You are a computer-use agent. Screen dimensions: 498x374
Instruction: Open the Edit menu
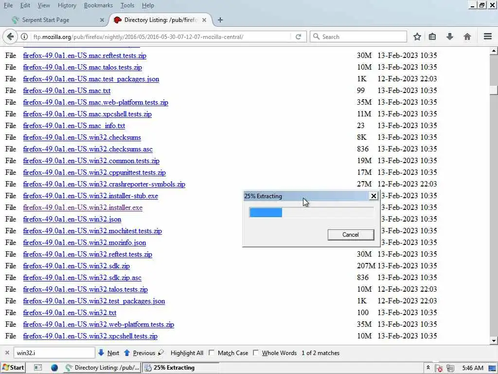[25, 5]
